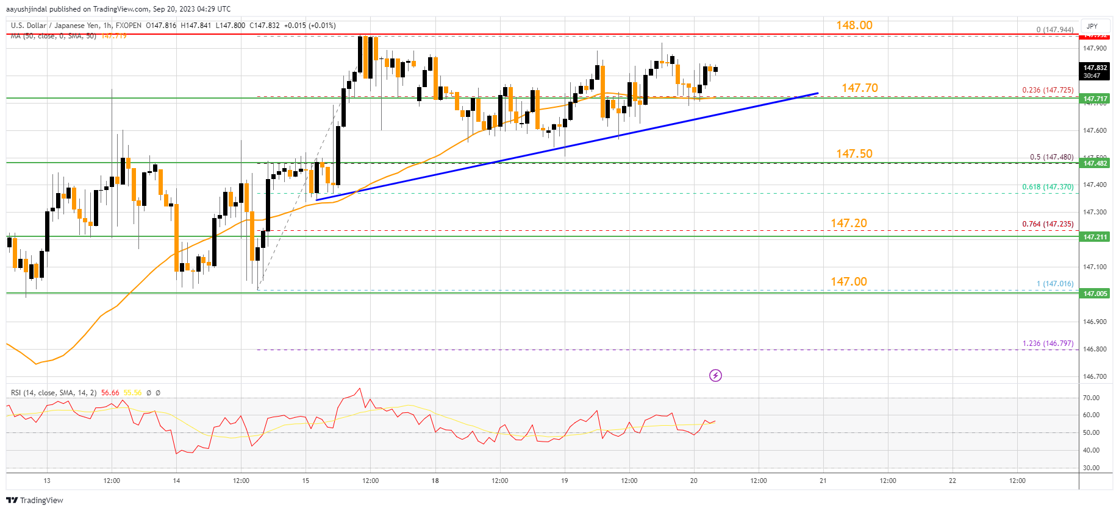The height and width of the screenshot is (511, 1119).
Task: Select the blue ascending trendline
Action: [x=567, y=146]
